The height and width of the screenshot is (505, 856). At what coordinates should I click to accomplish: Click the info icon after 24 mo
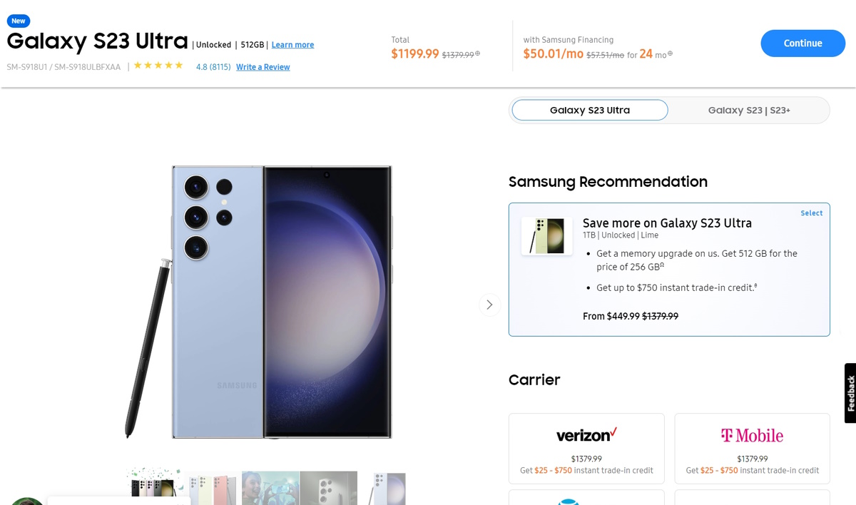[670, 53]
